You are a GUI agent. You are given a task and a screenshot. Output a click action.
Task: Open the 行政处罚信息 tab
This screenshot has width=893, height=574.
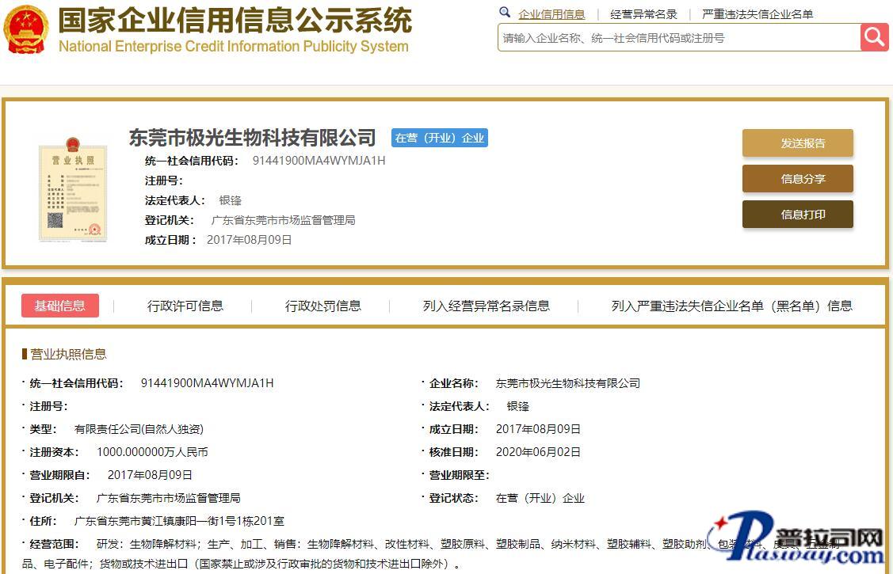point(323,306)
